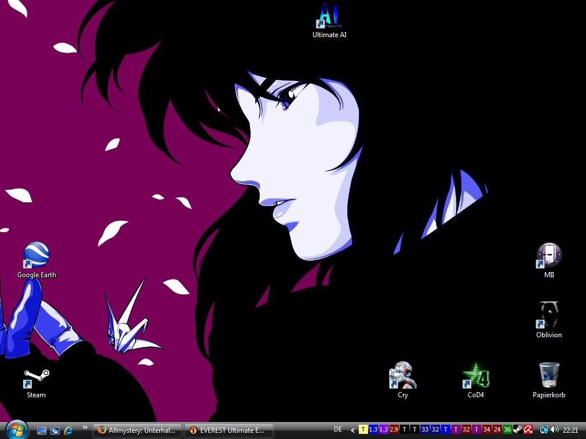Screen dimensions: 586x439
Task: Expand the hidden quick launch items chevron
Action: tap(85, 428)
